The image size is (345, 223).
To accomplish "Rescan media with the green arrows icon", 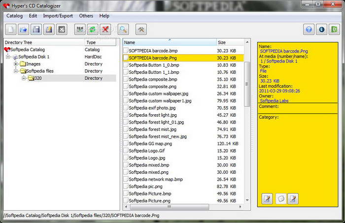I will pos(93,29).
